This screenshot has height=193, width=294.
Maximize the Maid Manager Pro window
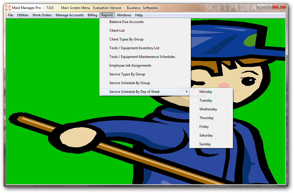pos(268,7)
